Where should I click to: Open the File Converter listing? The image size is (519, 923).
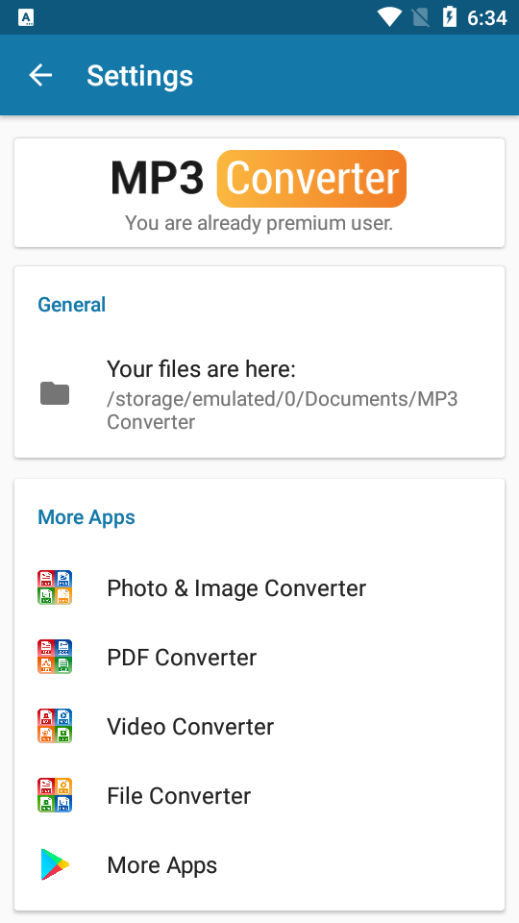259,795
